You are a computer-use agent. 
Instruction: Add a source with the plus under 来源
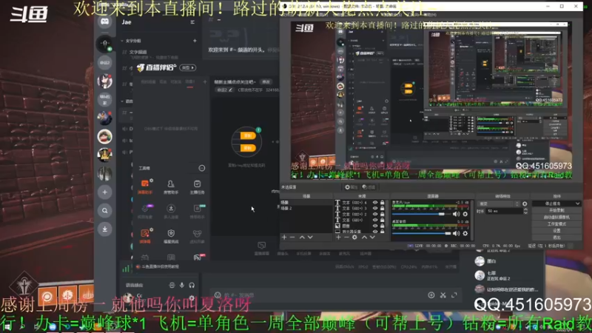point(338,237)
